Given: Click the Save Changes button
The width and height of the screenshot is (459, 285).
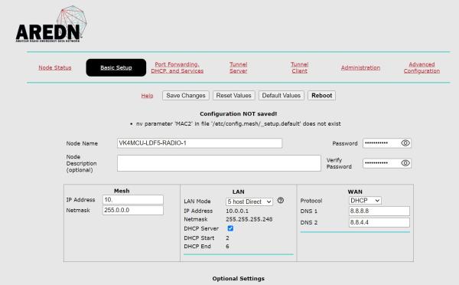Looking at the screenshot, I should tap(186, 96).
